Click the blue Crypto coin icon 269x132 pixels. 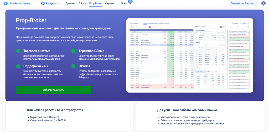[x=43, y=3]
